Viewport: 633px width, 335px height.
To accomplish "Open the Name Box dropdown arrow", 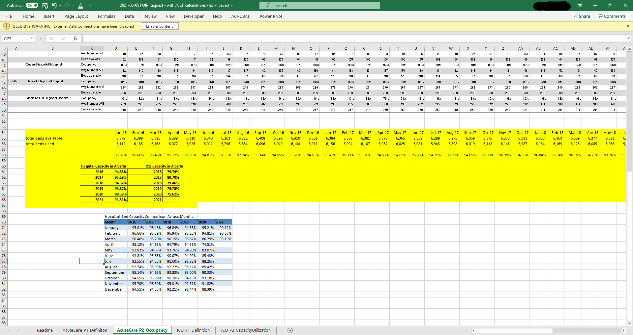I will [32, 39].
